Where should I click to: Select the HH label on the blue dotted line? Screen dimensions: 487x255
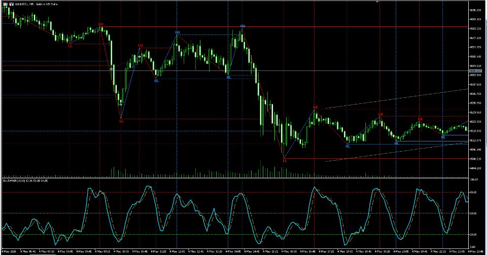[x=178, y=32]
